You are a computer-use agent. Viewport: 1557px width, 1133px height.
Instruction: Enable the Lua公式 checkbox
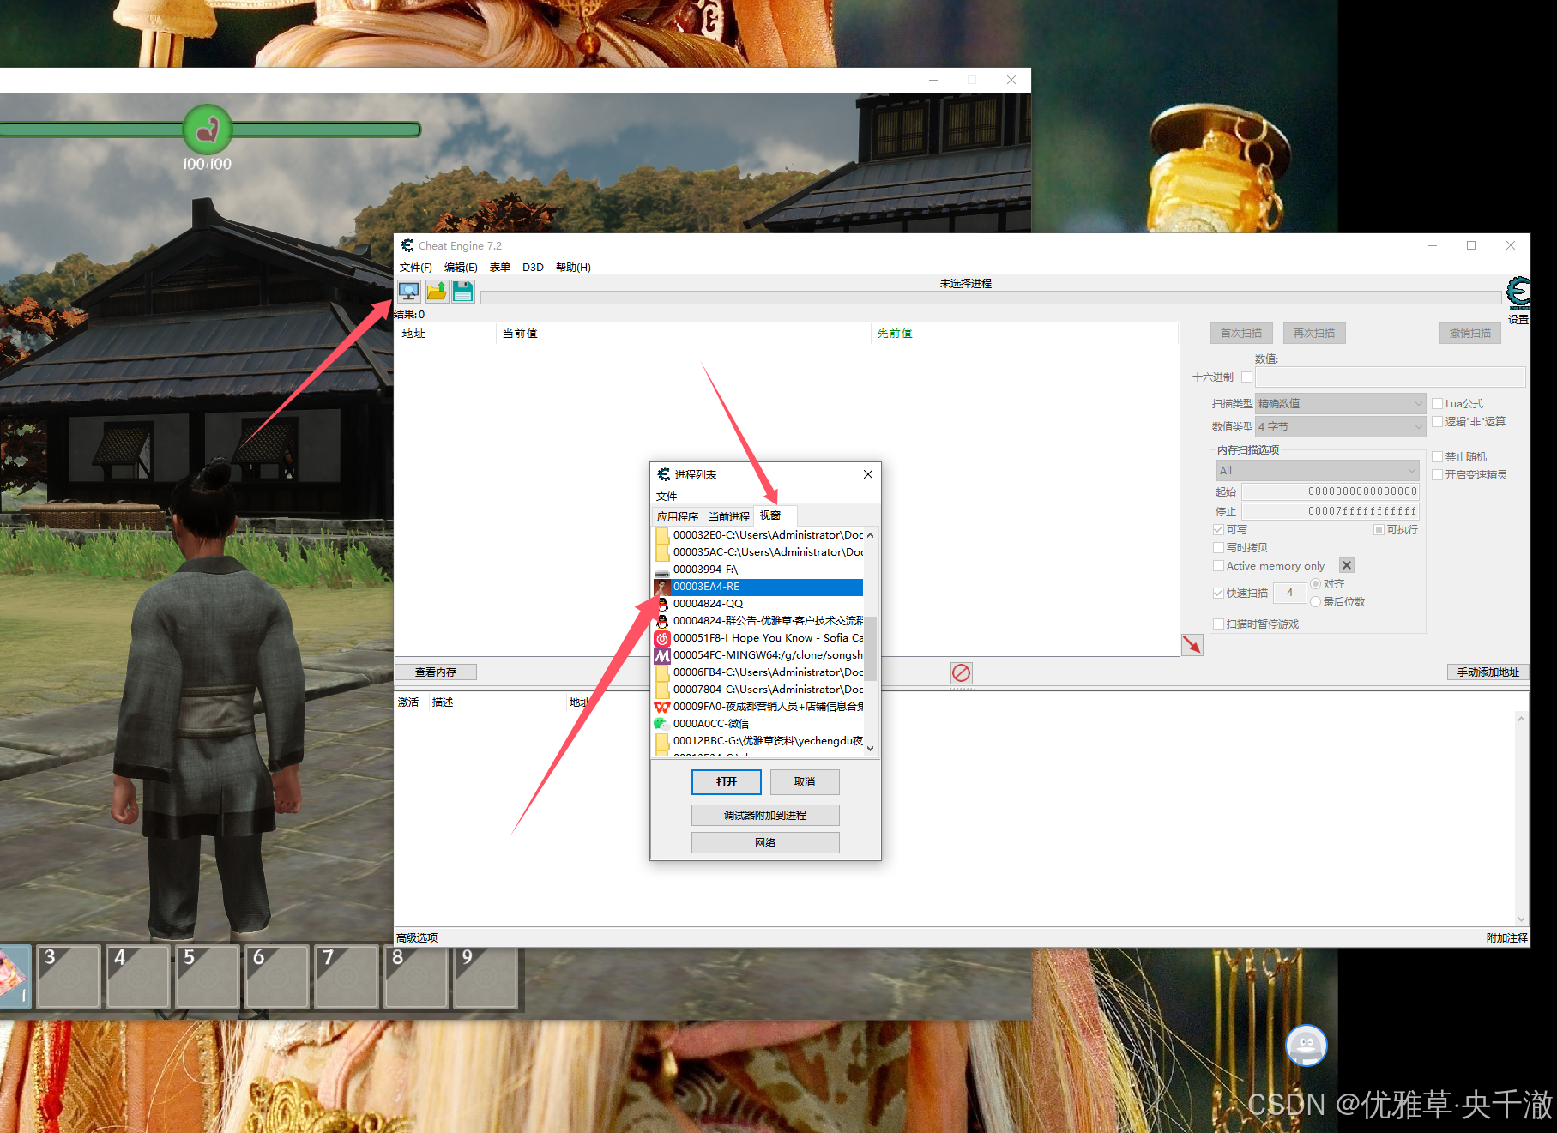coord(1438,404)
